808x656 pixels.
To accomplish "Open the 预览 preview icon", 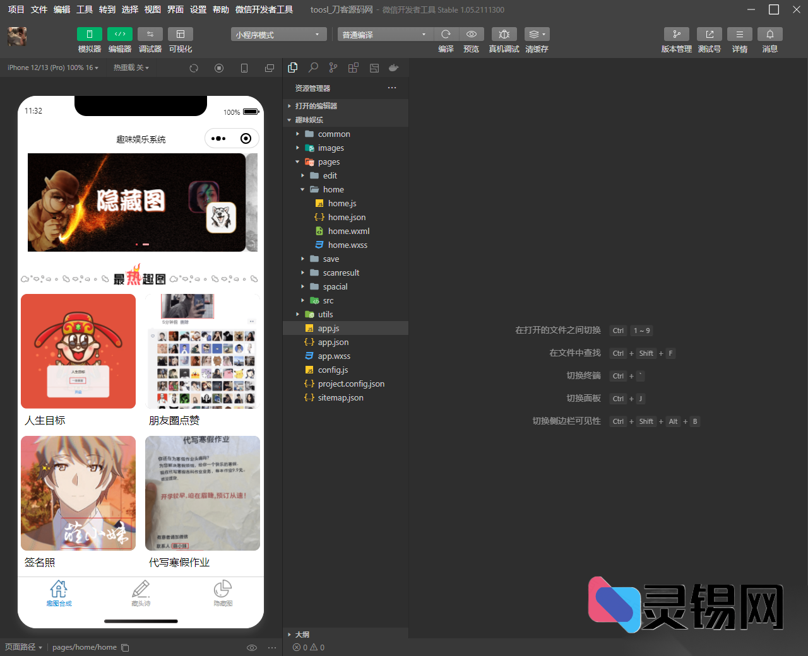I will tap(471, 34).
